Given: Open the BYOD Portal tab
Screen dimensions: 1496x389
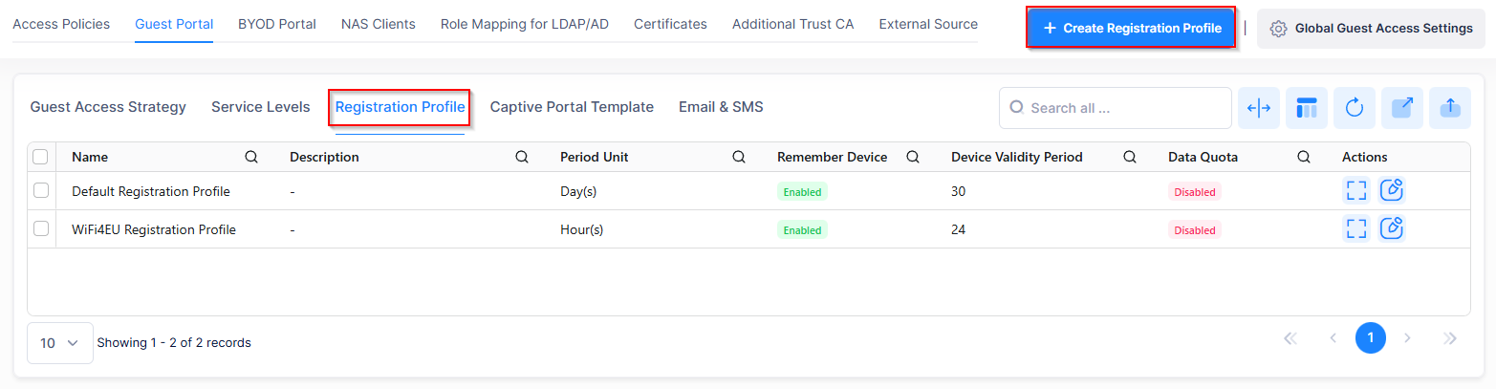Looking at the screenshot, I should [277, 24].
